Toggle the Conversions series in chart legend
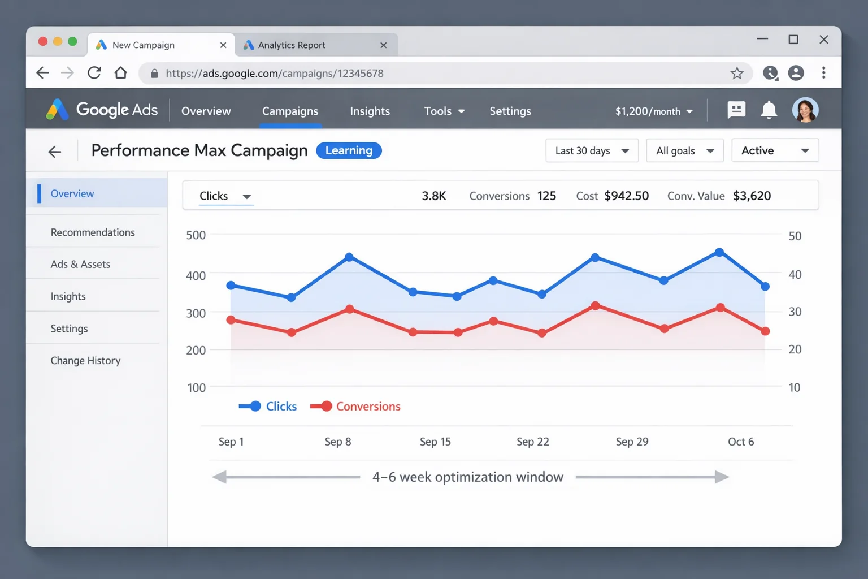This screenshot has width=868, height=579. click(355, 406)
